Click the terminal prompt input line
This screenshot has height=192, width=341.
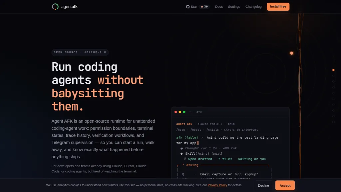pyautogui.click(x=227, y=140)
